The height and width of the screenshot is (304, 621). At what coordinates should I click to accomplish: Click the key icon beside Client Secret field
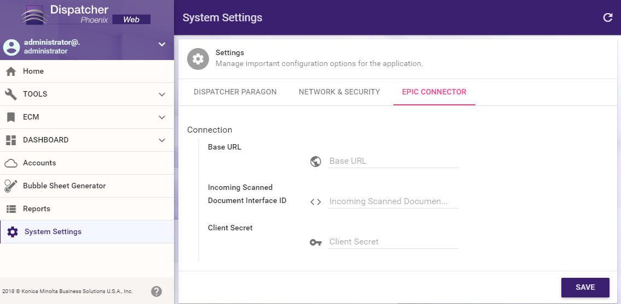(316, 242)
